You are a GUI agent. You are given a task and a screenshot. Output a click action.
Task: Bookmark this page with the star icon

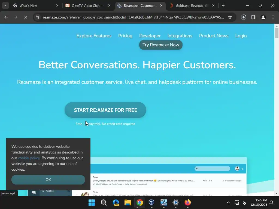(x=230, y=17)
